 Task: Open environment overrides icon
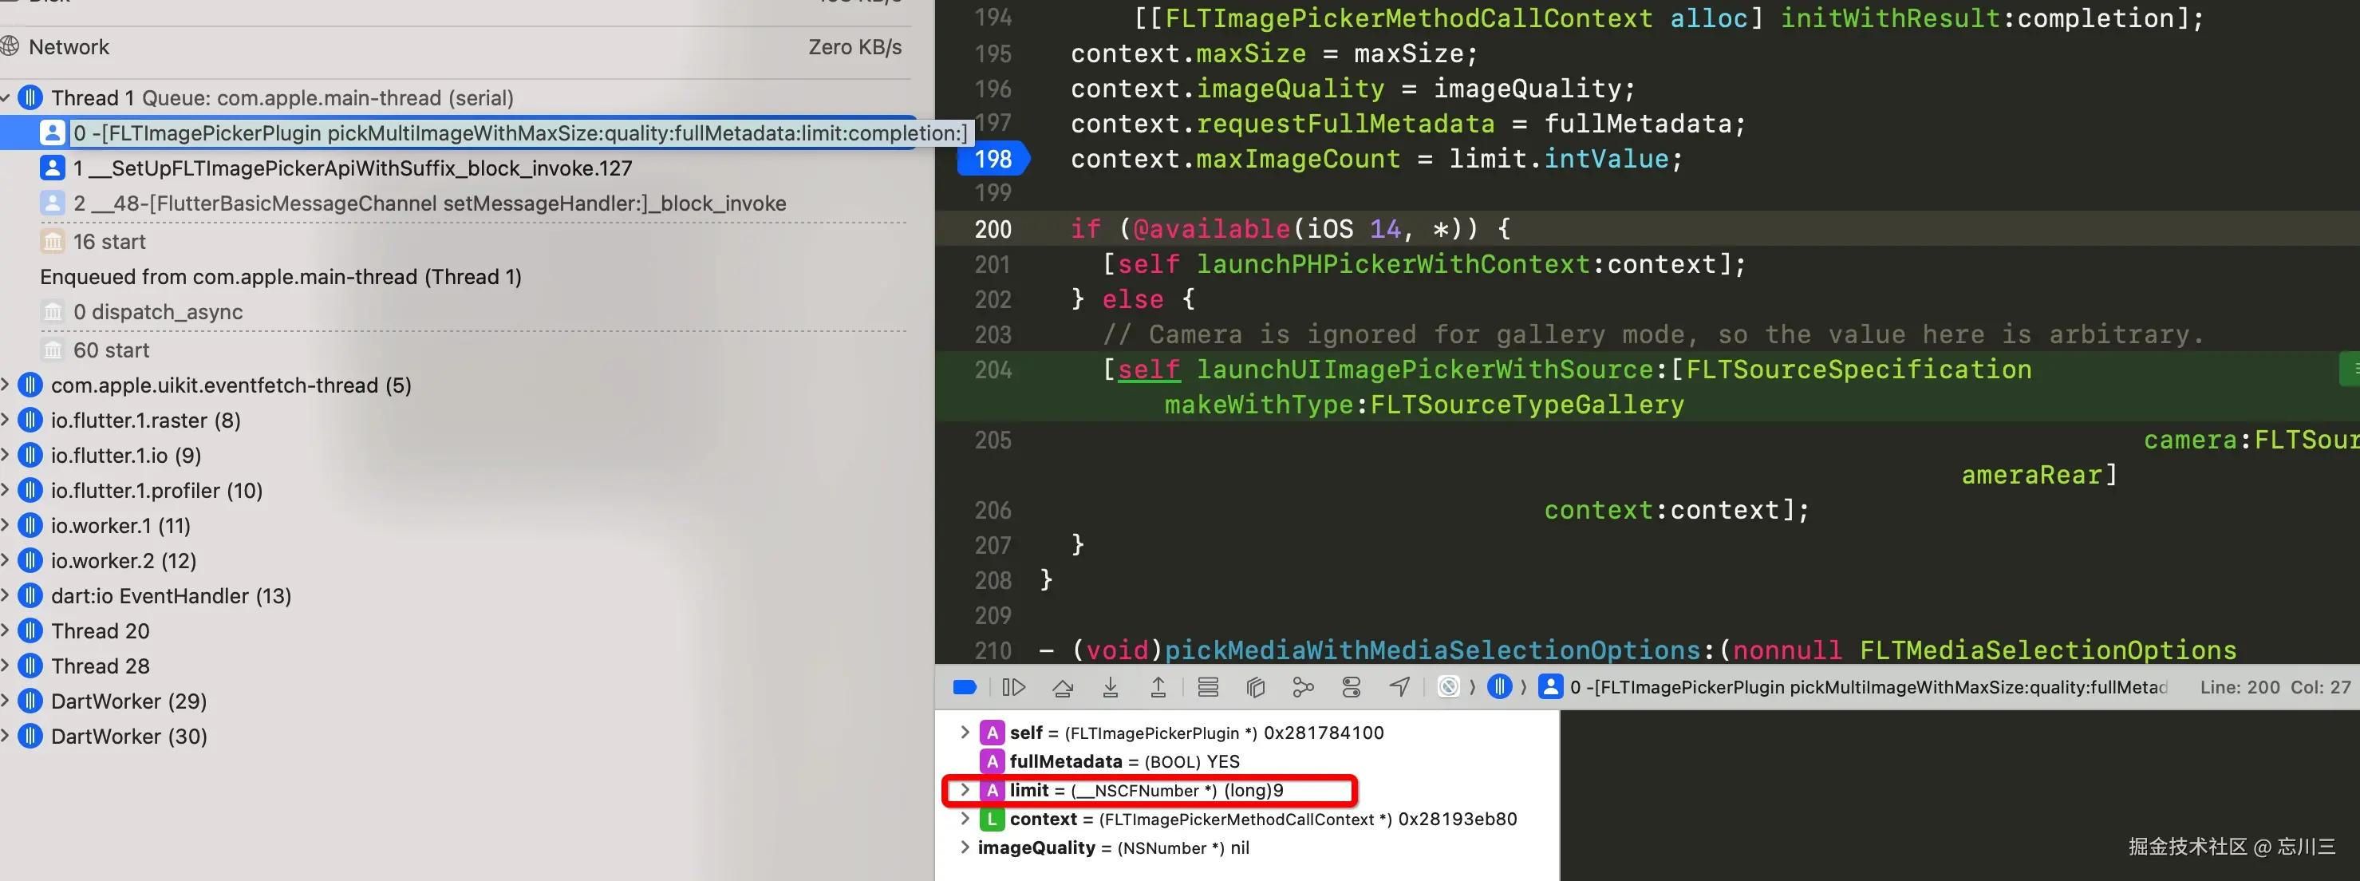pyautogui.click(x=1352, y=686)
